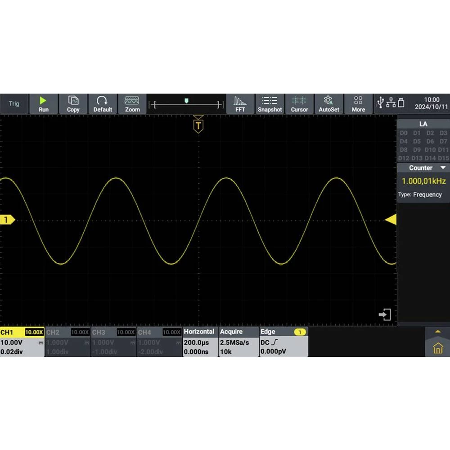Toggle digital channel D0 in LA panel
The height and width of the screenshot is (450, 450).
click(404, 133)
